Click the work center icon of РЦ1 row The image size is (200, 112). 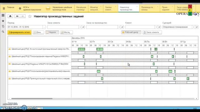(x=10, y=49)
